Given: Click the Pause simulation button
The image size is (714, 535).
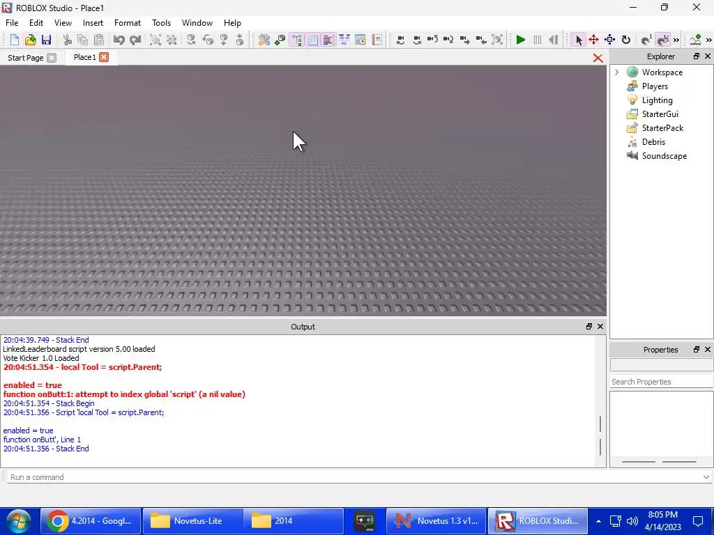Looking at the screenshot, I should coord(538,40).
